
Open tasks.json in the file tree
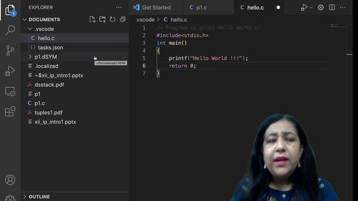50,47
